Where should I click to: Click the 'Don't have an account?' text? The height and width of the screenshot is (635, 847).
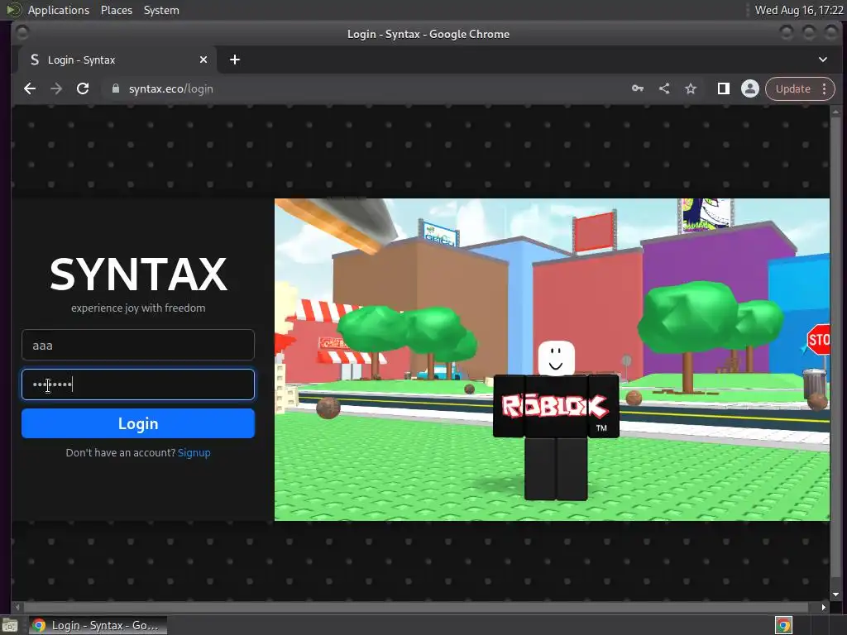click(121, 452)
